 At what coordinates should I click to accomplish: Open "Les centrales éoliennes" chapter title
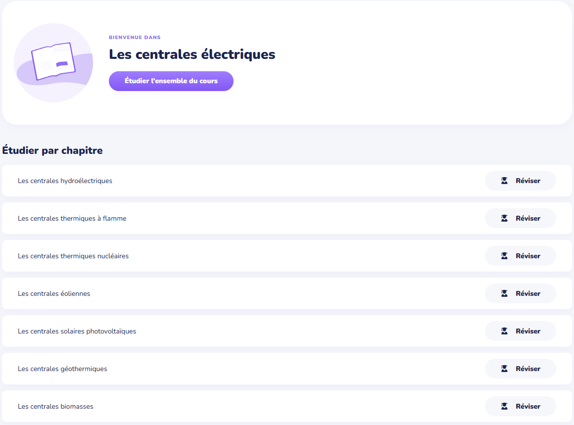tap(54, 293)
